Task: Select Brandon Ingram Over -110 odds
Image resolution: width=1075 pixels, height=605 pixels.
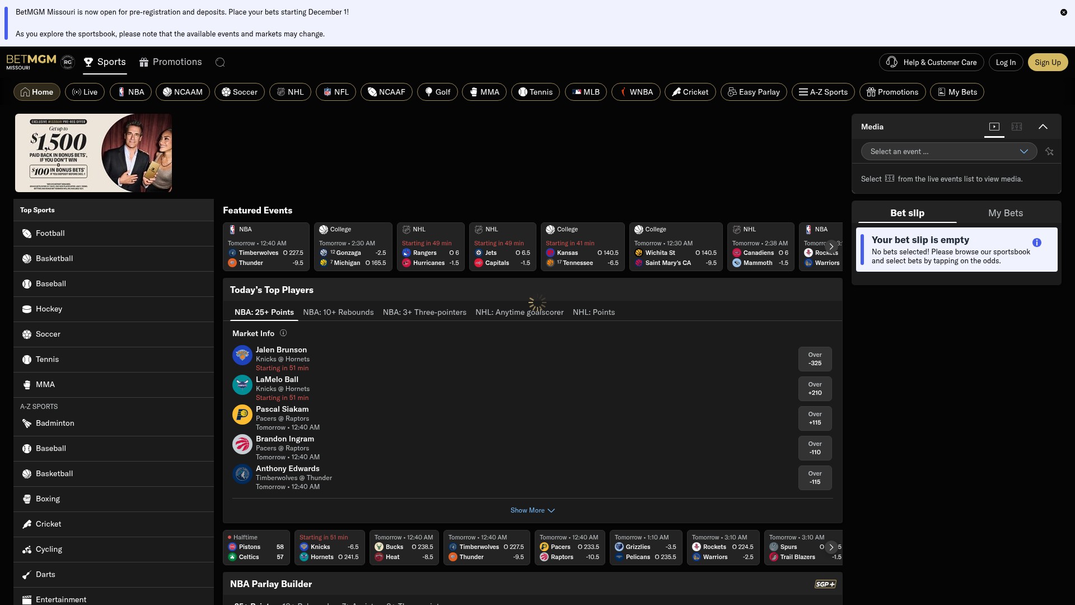Action: coord(815,448)
